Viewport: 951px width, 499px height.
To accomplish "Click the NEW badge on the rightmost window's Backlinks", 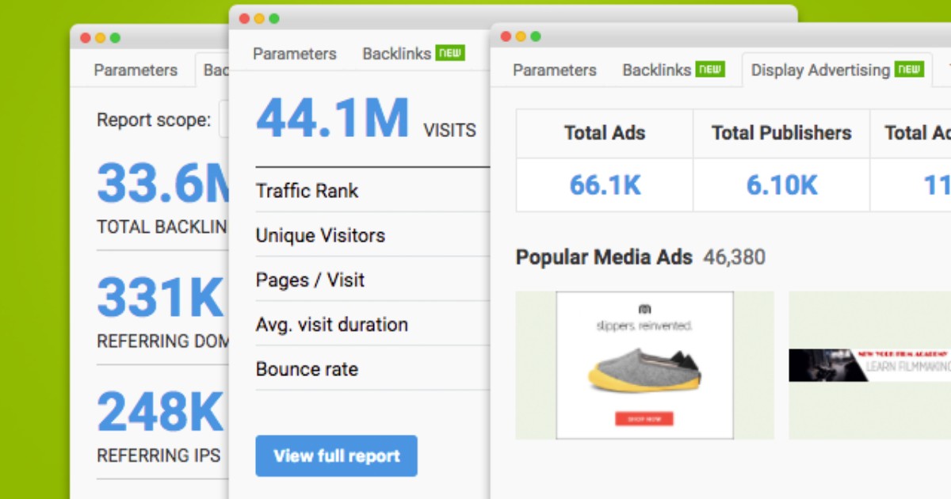I will (709, 69).
